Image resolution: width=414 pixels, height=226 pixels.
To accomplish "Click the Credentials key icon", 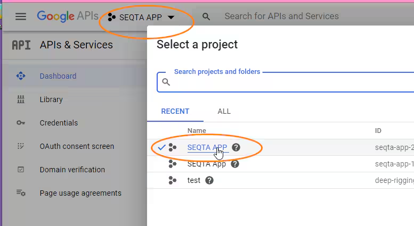I will point(21,123).
